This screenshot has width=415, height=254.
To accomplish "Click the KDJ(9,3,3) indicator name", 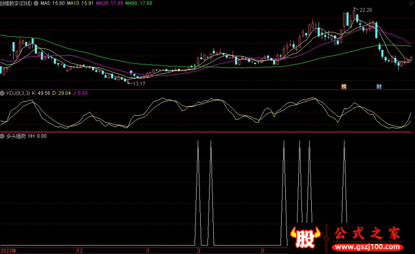I will [x=18, y=93].
